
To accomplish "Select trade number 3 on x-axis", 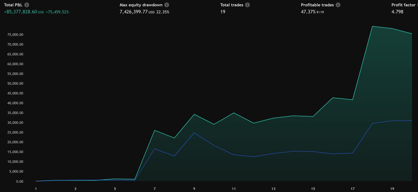I will (75, 189).
